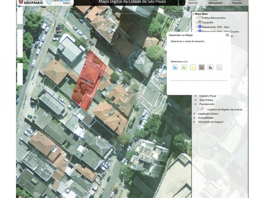Select the red-brown drawing color
265x198 pixels.
(x=201, y=68)
